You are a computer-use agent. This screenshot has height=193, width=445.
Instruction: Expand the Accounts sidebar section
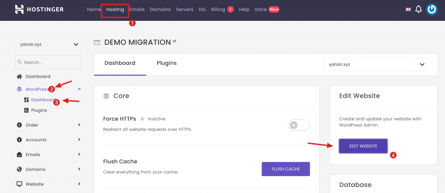[x=48, y=140]
